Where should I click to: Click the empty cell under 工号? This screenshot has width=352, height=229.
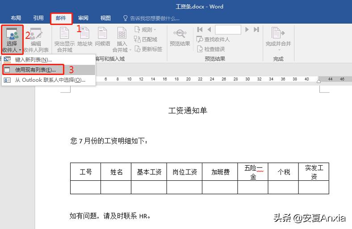click(x=85, y=187)
